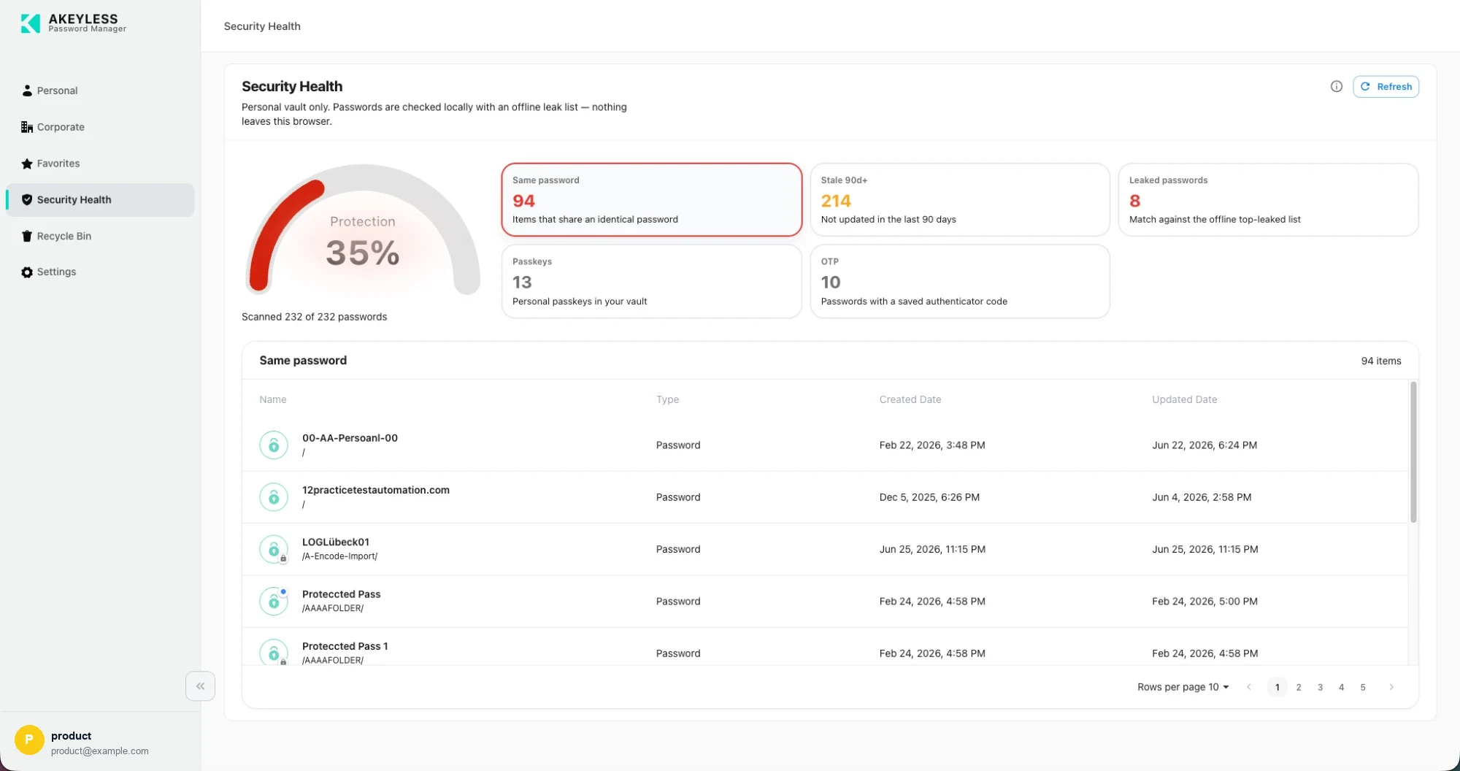Image resolution: width=1460 pixels, height=771 pixels.
Task: Click the Name column header
Action: point(273,399)
